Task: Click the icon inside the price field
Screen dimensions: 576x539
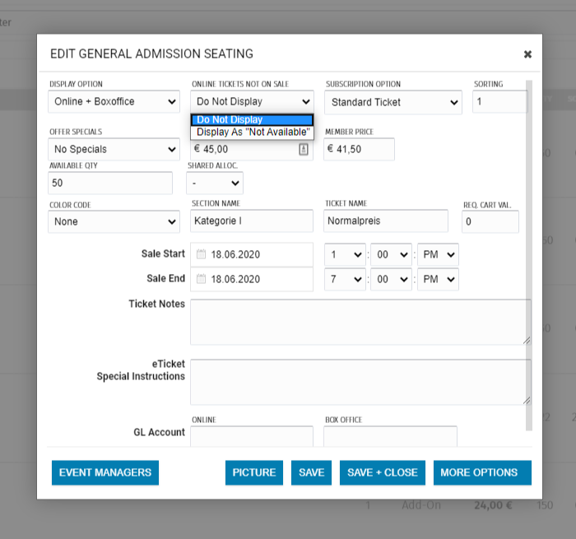Action: (303, 149)
